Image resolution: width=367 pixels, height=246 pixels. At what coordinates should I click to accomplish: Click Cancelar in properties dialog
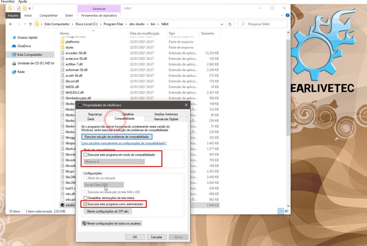click(x=156, y=237)
